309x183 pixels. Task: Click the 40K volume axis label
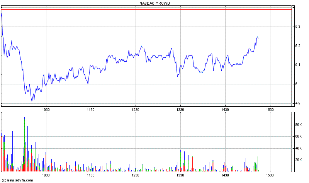click(x=298, y=148)
